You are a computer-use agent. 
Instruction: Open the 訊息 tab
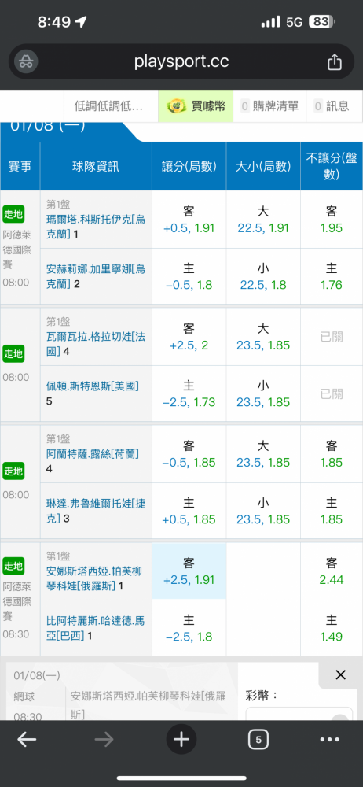335,106
